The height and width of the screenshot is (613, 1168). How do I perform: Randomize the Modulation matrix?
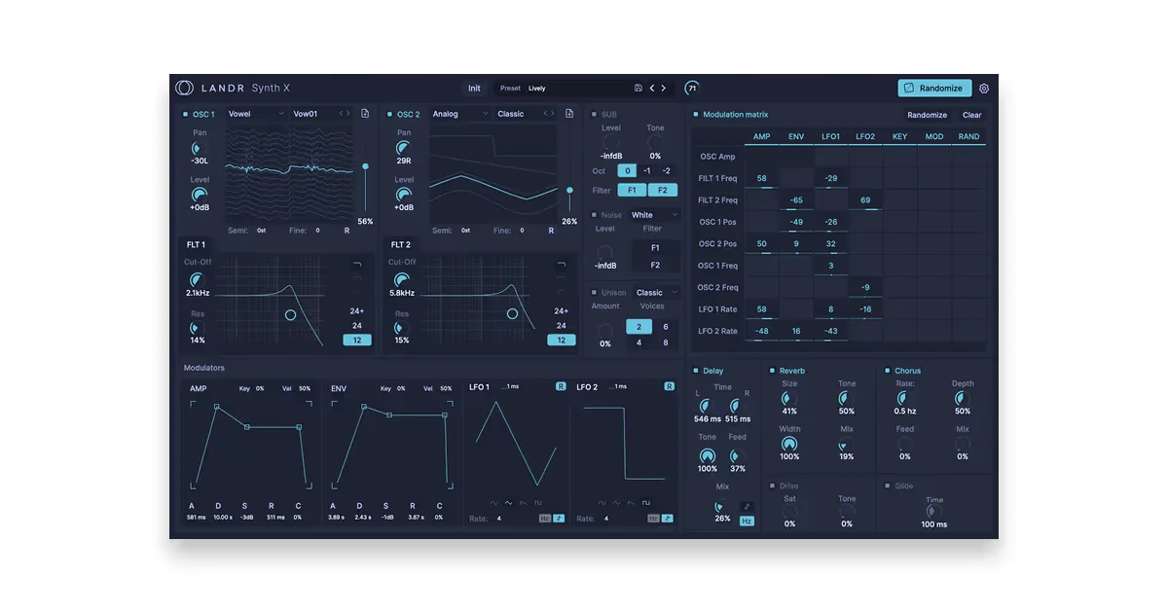(x=927, y=115)
